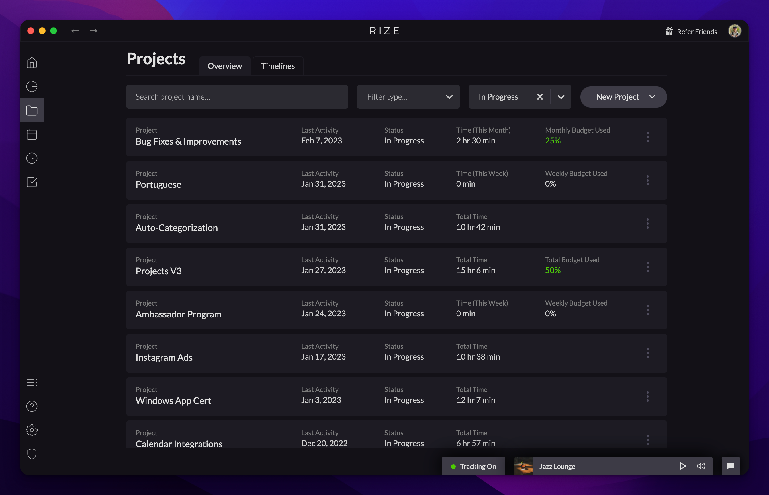This screenshot has width=769, height=495.
Task: Expand the Filter type dropdown arrow
Action: (x=449, y=97)
